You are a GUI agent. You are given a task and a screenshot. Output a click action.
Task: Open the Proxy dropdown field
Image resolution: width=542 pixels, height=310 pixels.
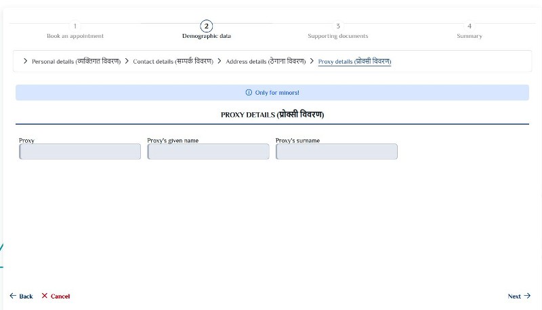click(x=80, y=152)
